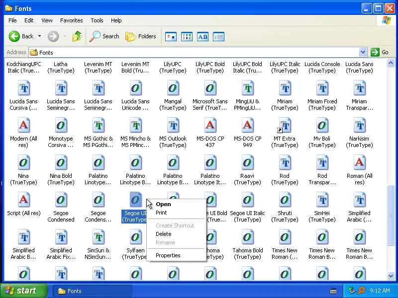Select the Nina (TrueType) font icon

pos(23,163)
